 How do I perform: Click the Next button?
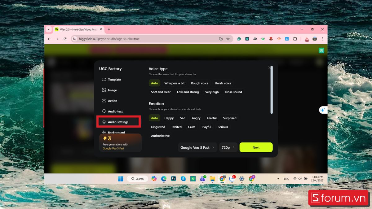(256, 147)
